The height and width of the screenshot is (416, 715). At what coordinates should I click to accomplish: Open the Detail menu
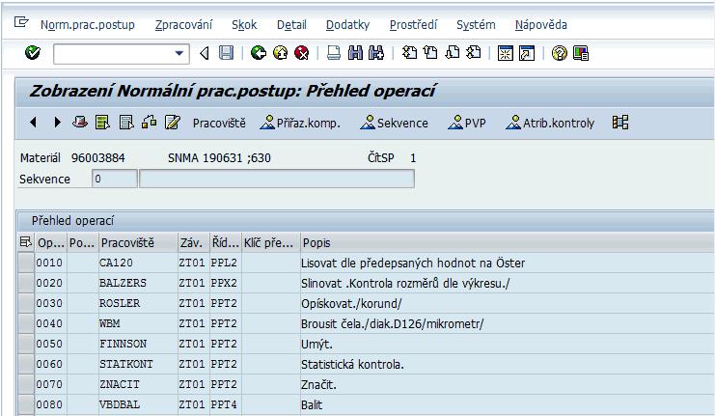pos(291,25)
